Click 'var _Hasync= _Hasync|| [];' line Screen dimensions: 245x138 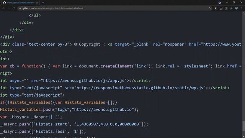[31, 117]
